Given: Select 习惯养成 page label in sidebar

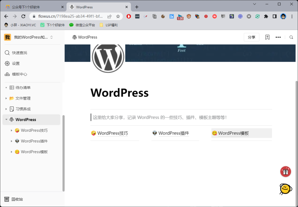Looking at the screenshot, I should (x=23, y=109).
